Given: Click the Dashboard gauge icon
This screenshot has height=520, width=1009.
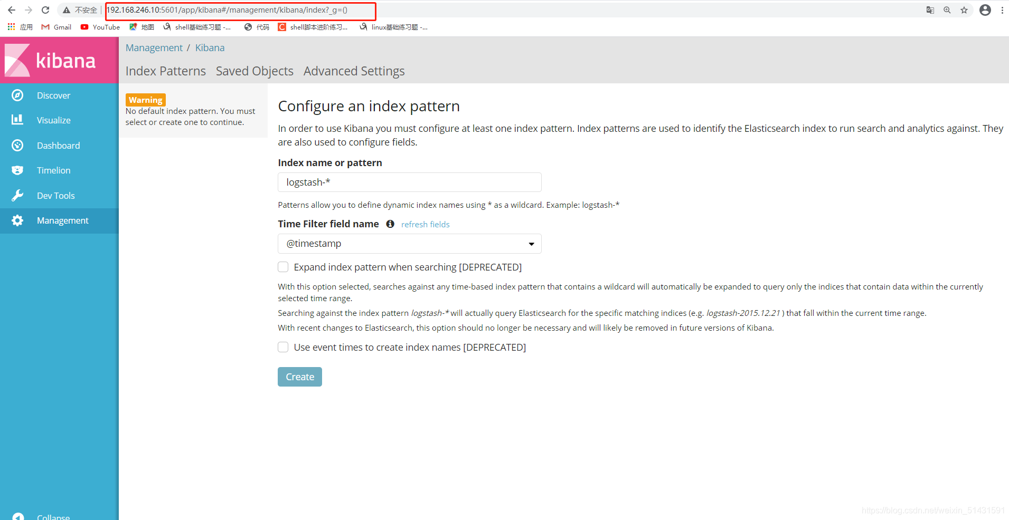Looking at the screenshot, I should tap(17, 146).
